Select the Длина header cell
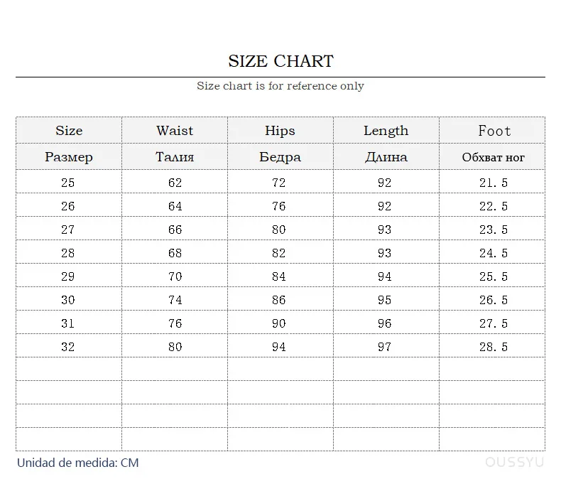The height and width of the screenshot is (479, 561). (x=386, y=157)
